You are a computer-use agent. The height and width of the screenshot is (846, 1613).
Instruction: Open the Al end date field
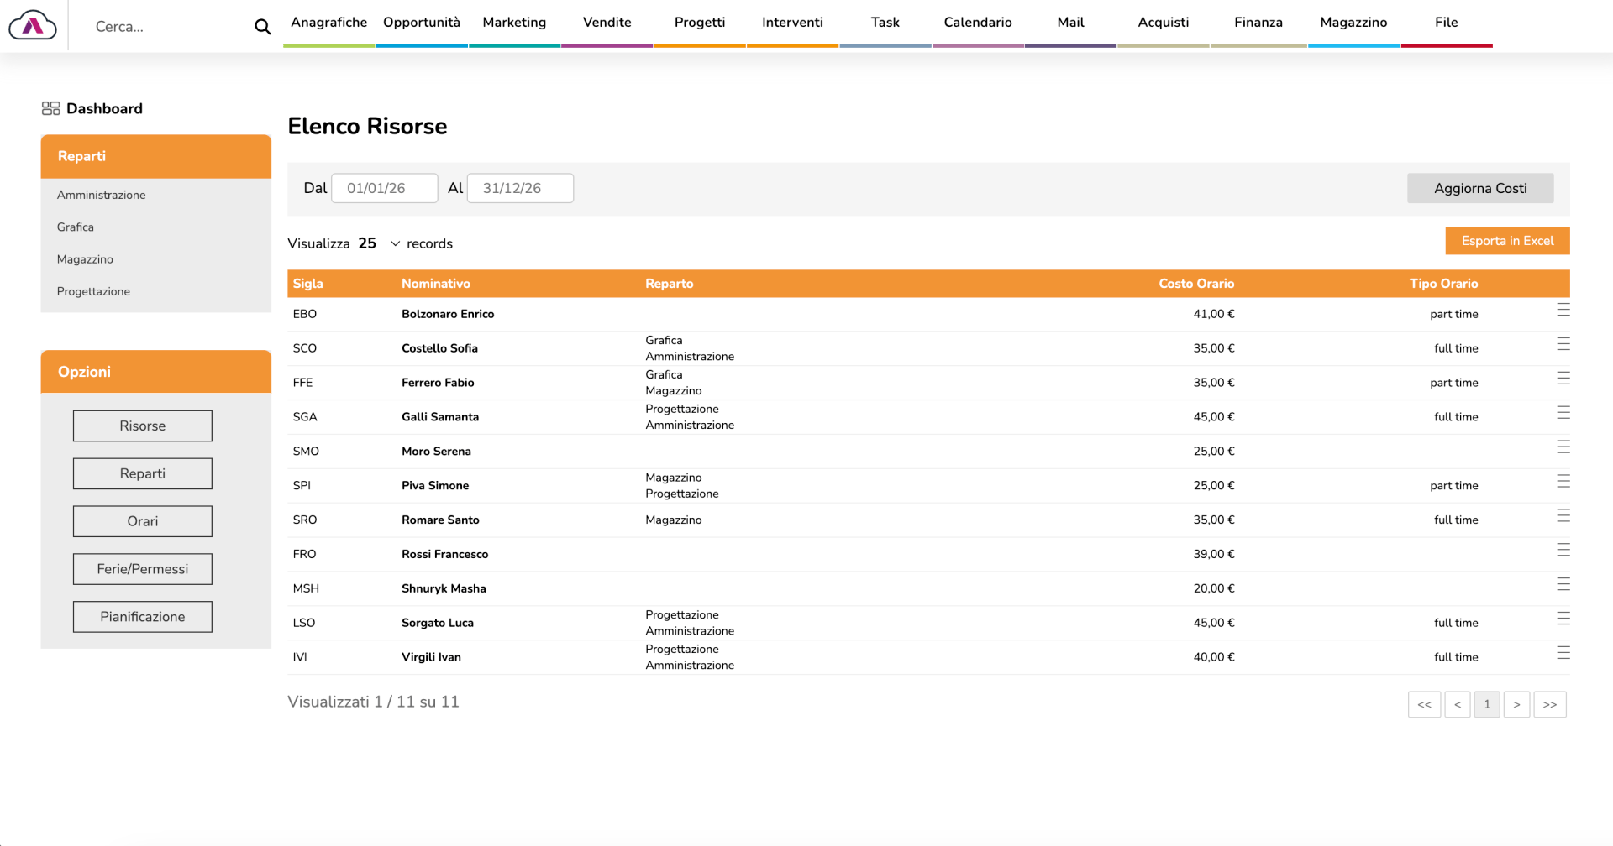pyautogui.click(x=520, y=188)
